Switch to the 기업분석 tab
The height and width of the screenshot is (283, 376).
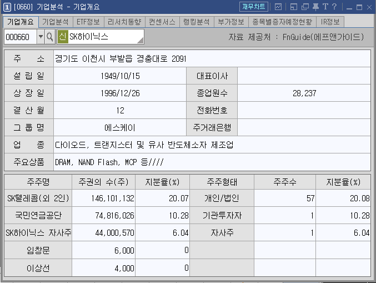click(x=56, y=22)
